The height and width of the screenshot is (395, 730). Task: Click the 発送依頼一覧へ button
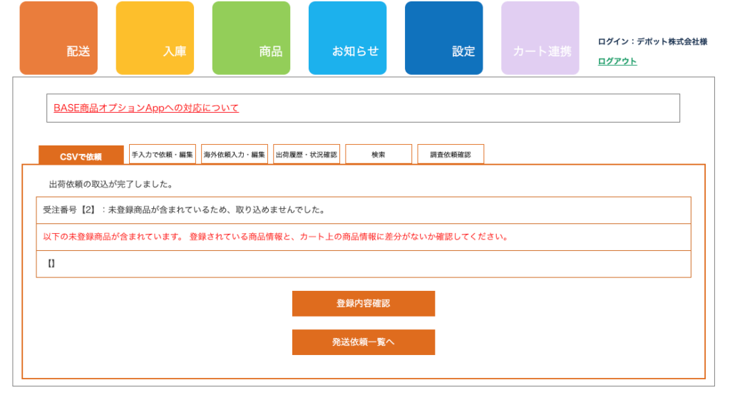click(364, 342)
